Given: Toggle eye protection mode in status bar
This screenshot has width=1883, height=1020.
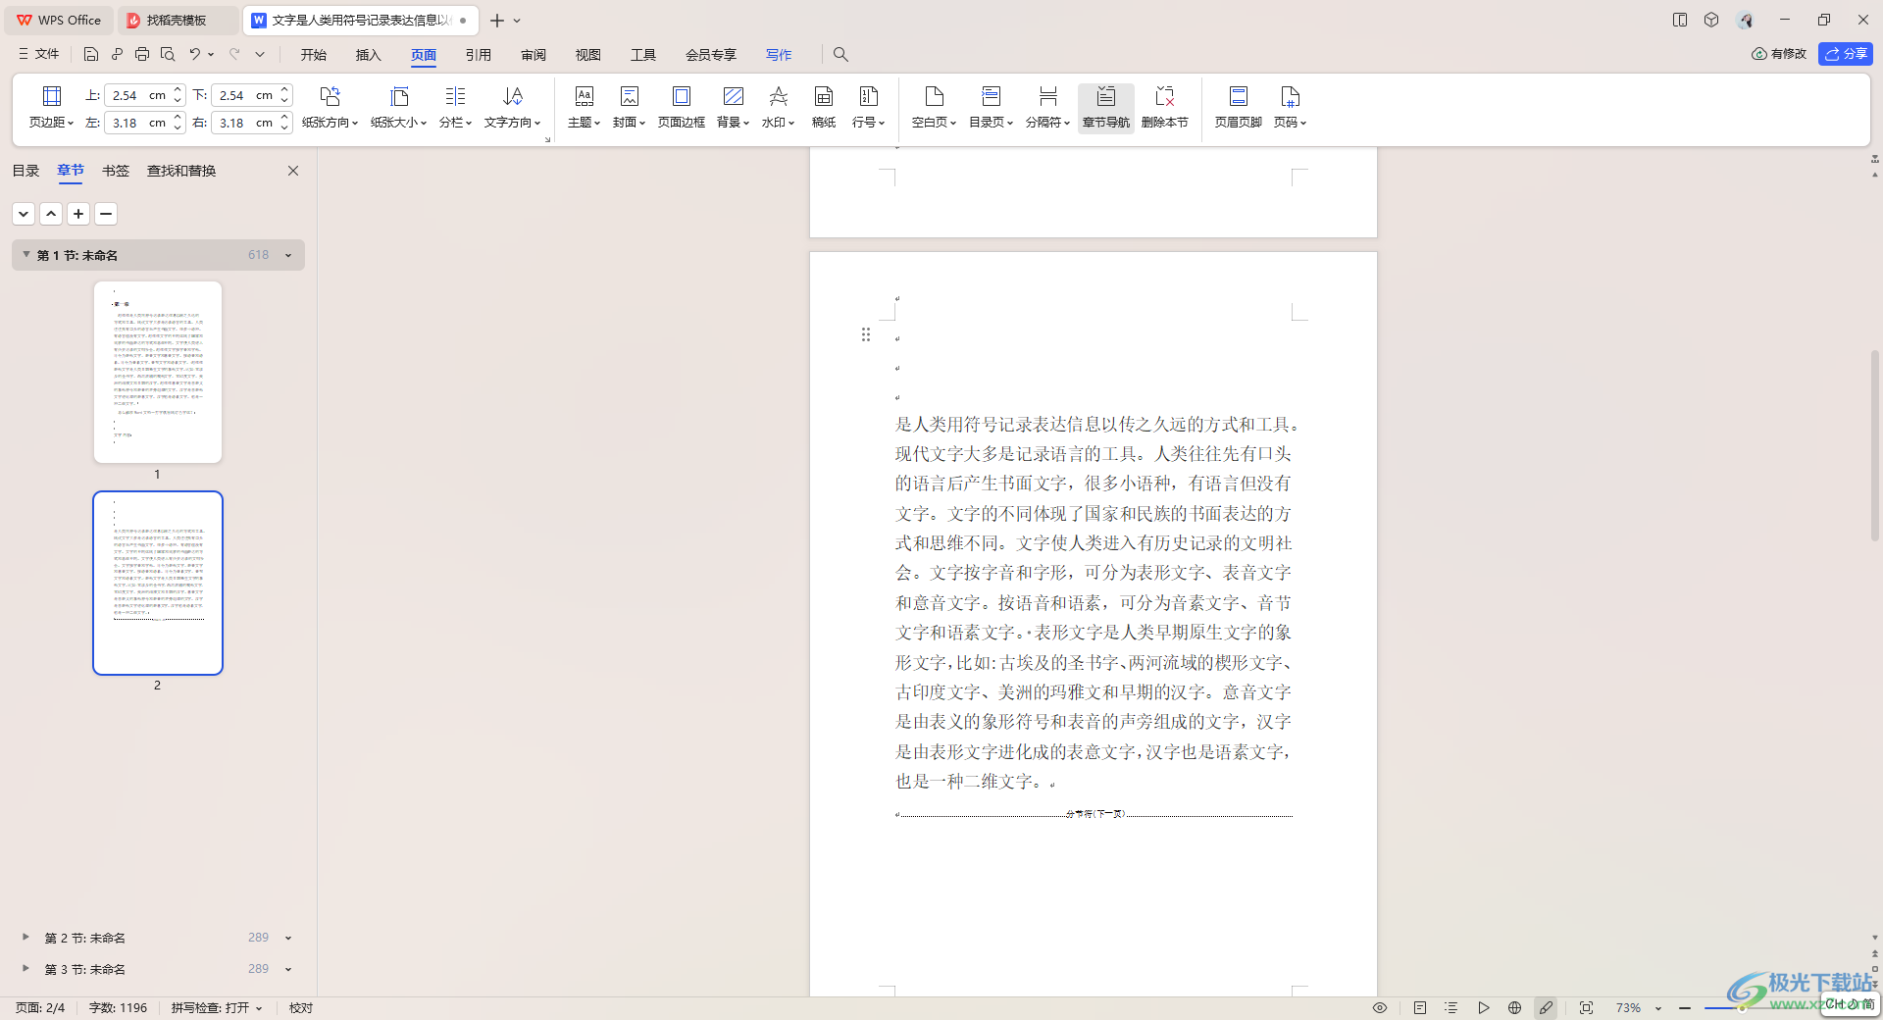Looking at the screenshot, I should pyautogui.click(x=1380, y=1007).
